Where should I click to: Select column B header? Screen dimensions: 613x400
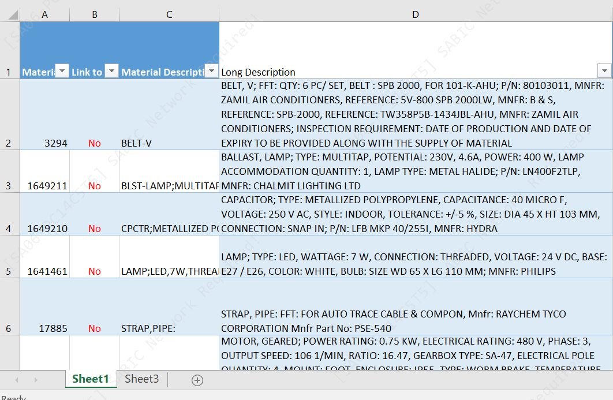click(95, 15)
